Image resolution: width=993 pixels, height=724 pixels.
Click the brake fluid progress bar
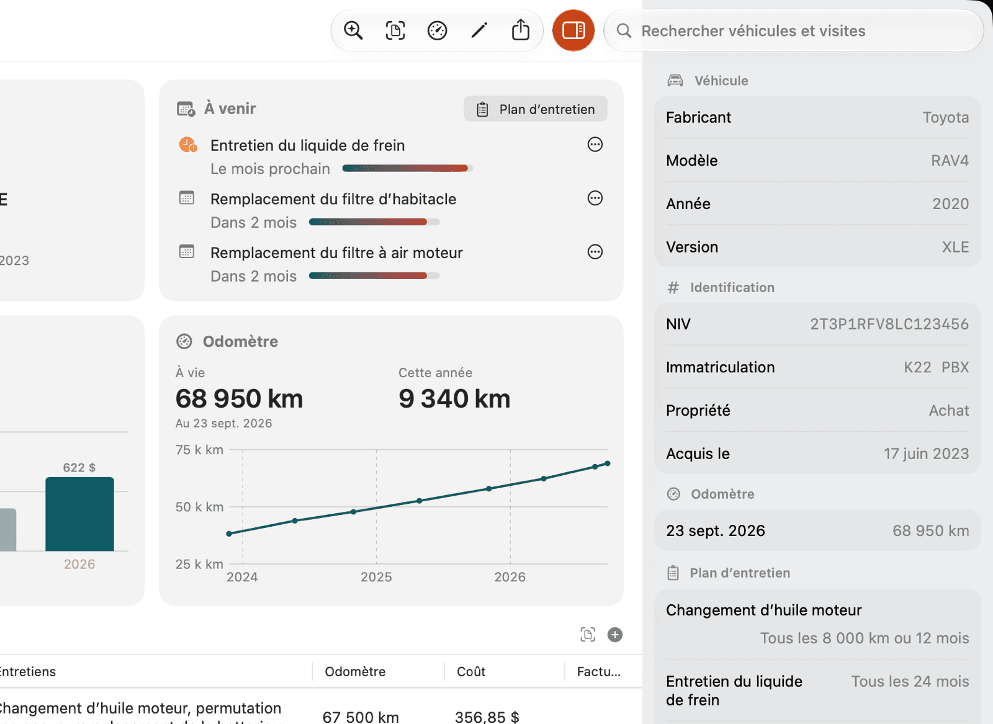pos(408,168)
